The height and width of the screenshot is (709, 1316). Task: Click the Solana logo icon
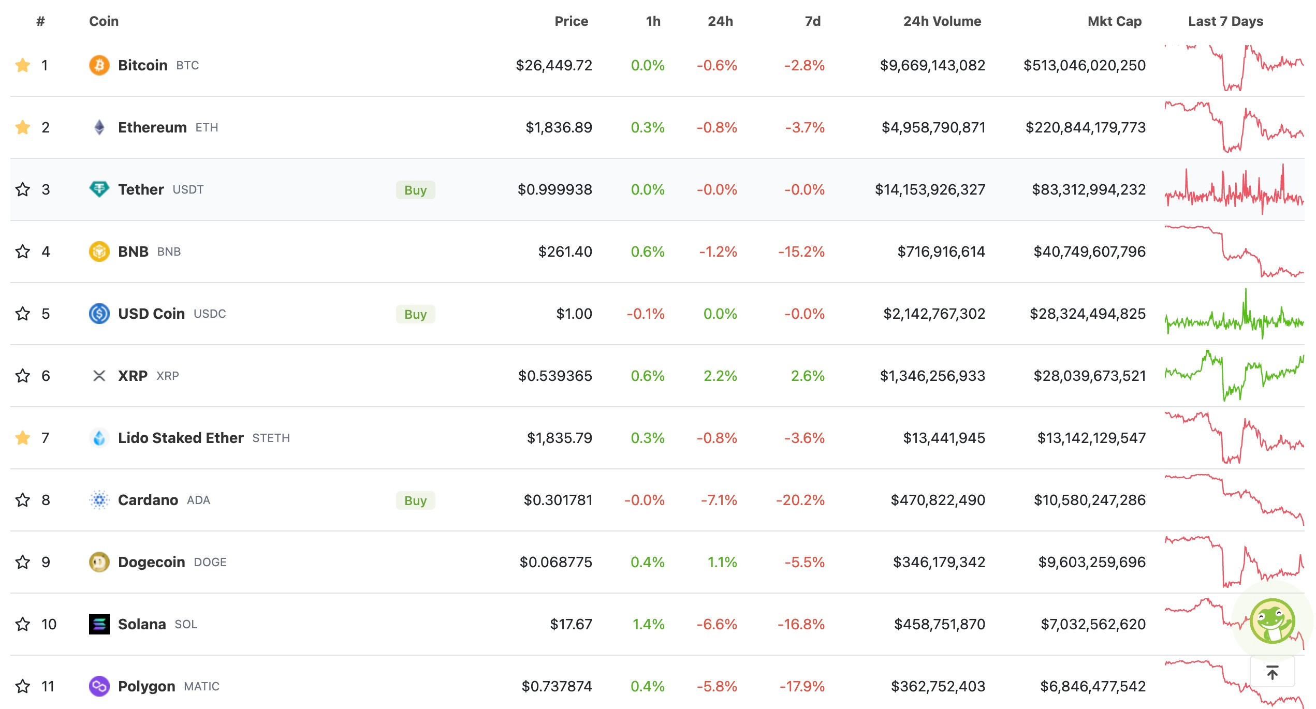pos(99,624)
